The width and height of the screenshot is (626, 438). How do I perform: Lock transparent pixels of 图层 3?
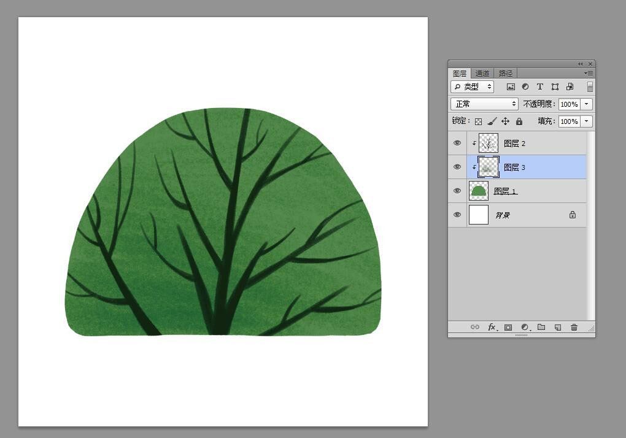click(x=478, y=121)
